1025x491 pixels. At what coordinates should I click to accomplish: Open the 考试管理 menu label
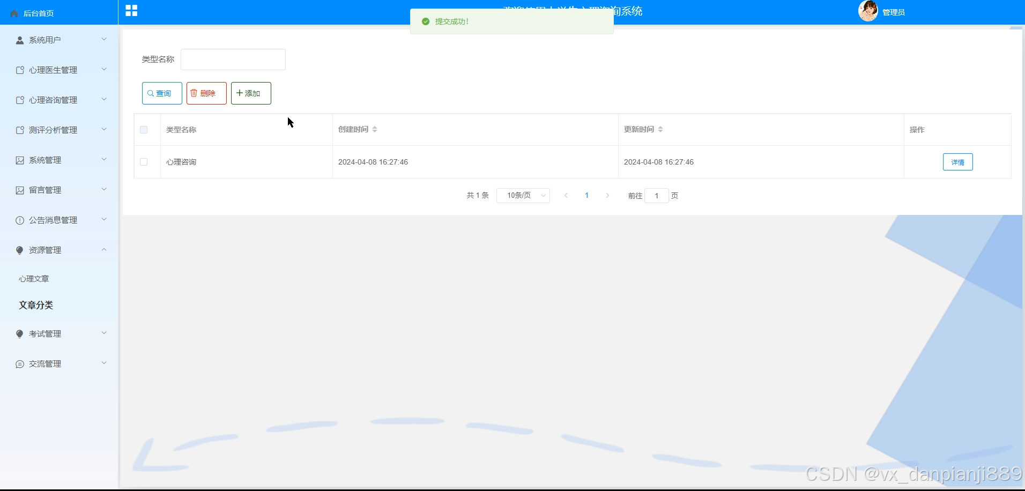(x=45, y=334)
